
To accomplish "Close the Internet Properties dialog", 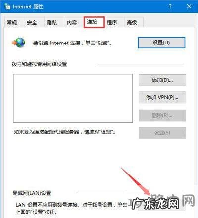I will (189, 6).
